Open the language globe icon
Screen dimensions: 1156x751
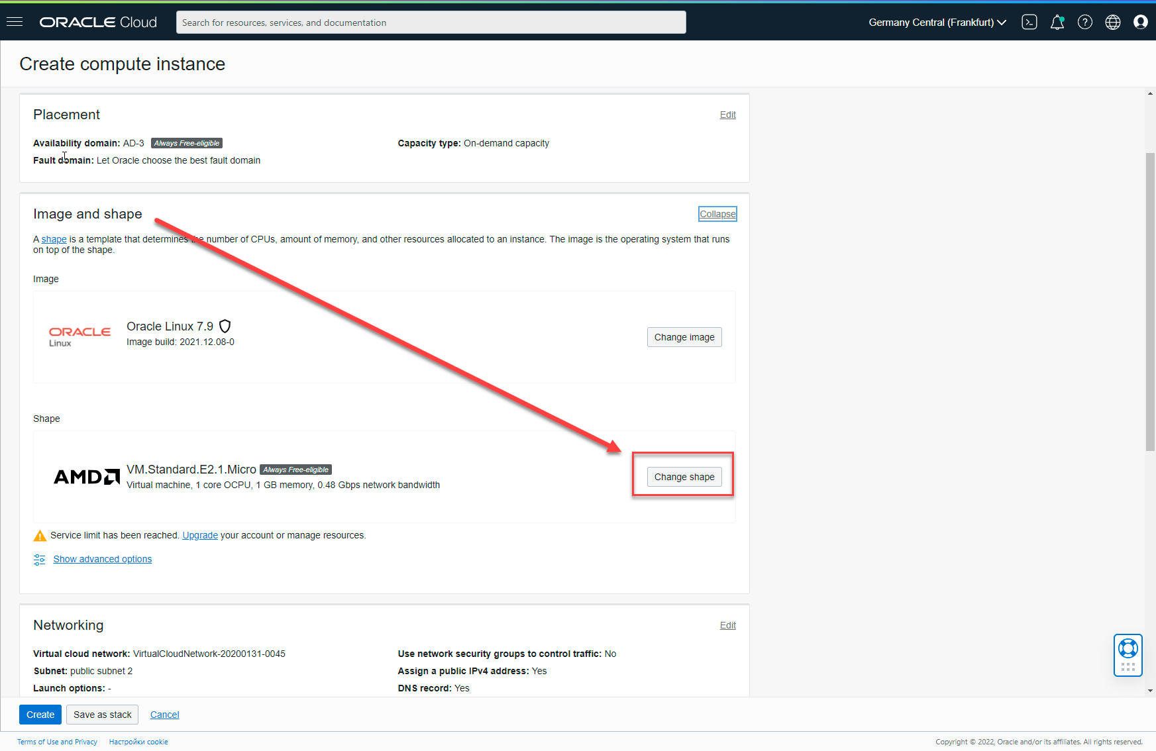tap(1113, 22)
